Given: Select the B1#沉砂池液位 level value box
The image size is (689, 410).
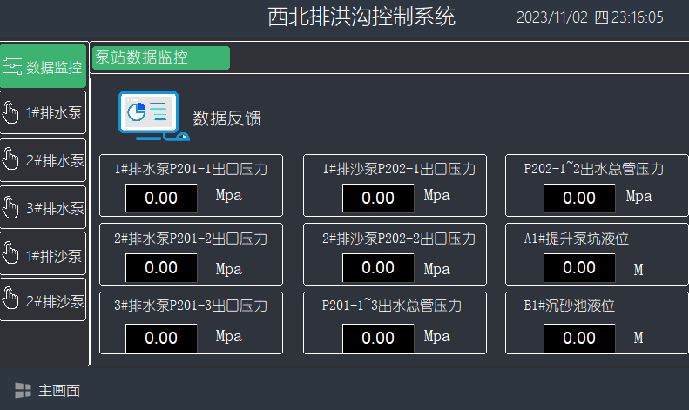Looking at the screenshot, I should coord(579,338).
